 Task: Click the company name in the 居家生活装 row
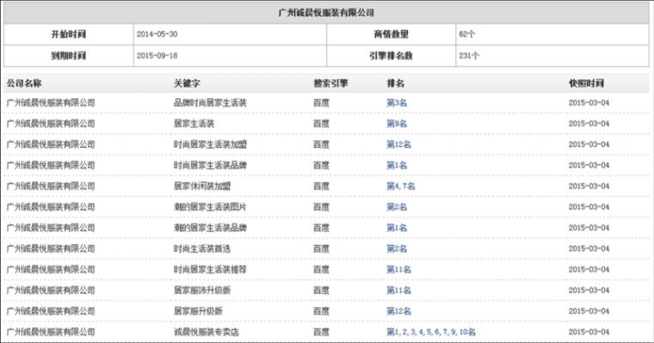click(51, 124)
